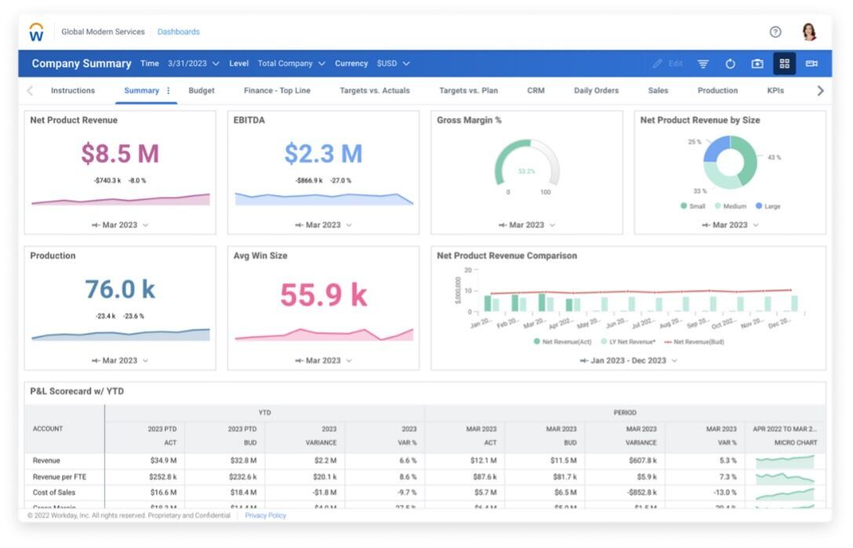Open the help question mark icon
Screen dimensions: 853x548
coord(775,31)
